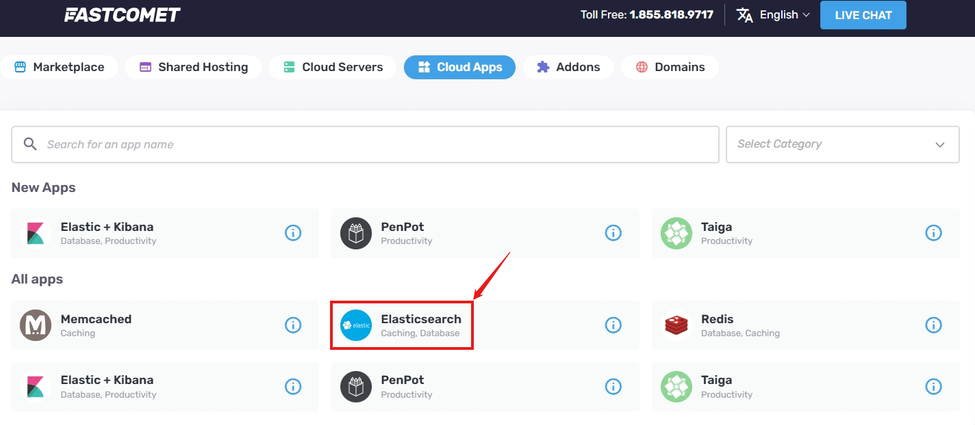
Task: Open info tooltip for Redis
Action: pos(933,325)
